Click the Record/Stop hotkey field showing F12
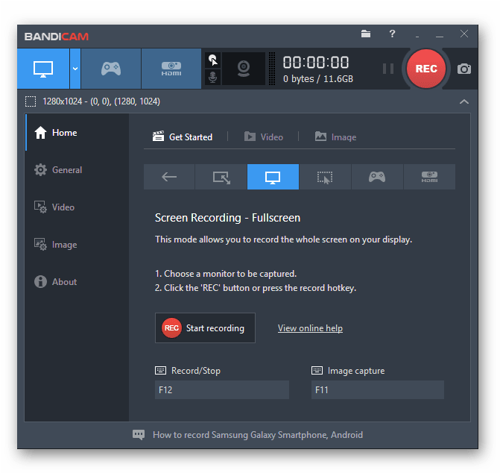The image size is (500, 473). 221,389
